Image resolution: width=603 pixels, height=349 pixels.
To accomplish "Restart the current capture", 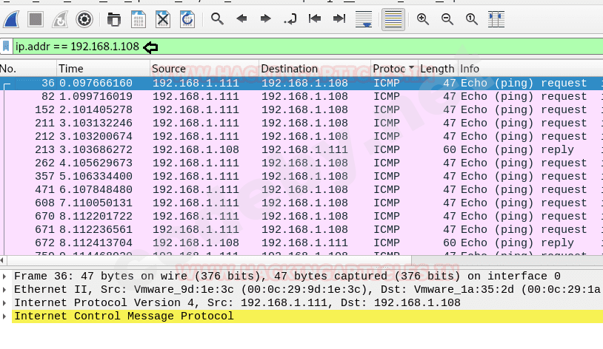I will coord(60,19).
